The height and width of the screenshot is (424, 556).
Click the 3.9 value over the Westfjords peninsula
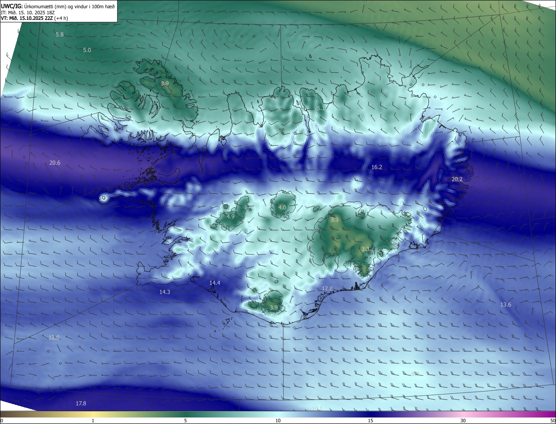point(165,83)
